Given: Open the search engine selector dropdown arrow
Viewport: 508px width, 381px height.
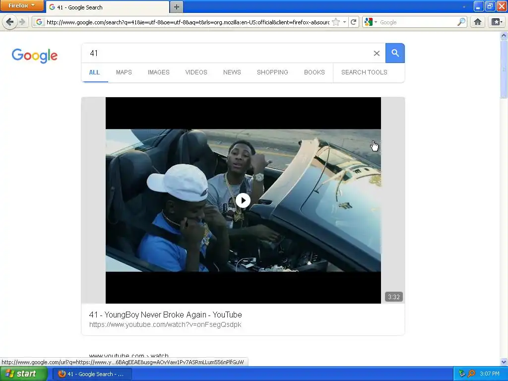Looking at the screenshot, I should pyautogui.click(x=376, y=22).
